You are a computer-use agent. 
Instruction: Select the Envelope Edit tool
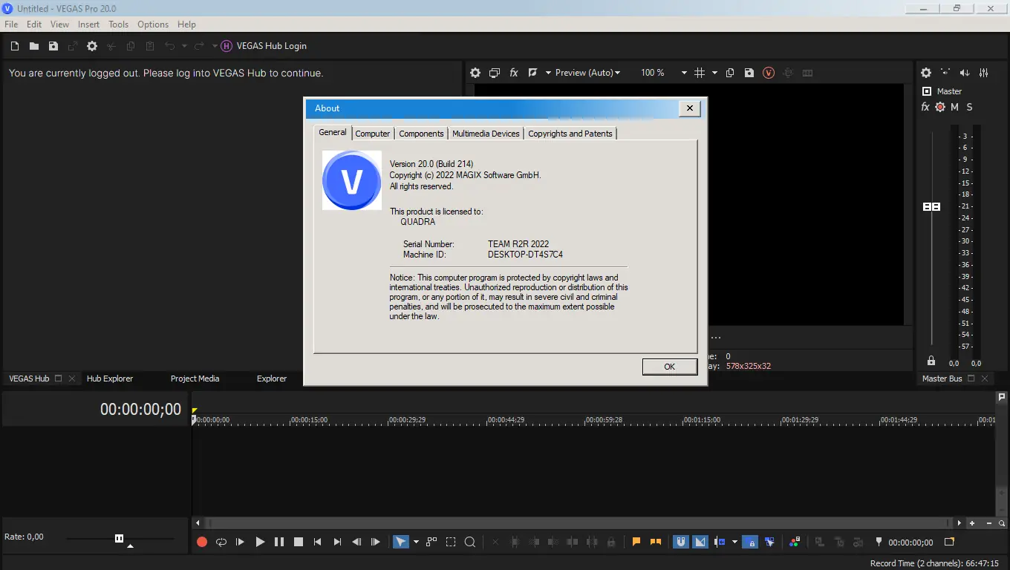pos(431,543)
